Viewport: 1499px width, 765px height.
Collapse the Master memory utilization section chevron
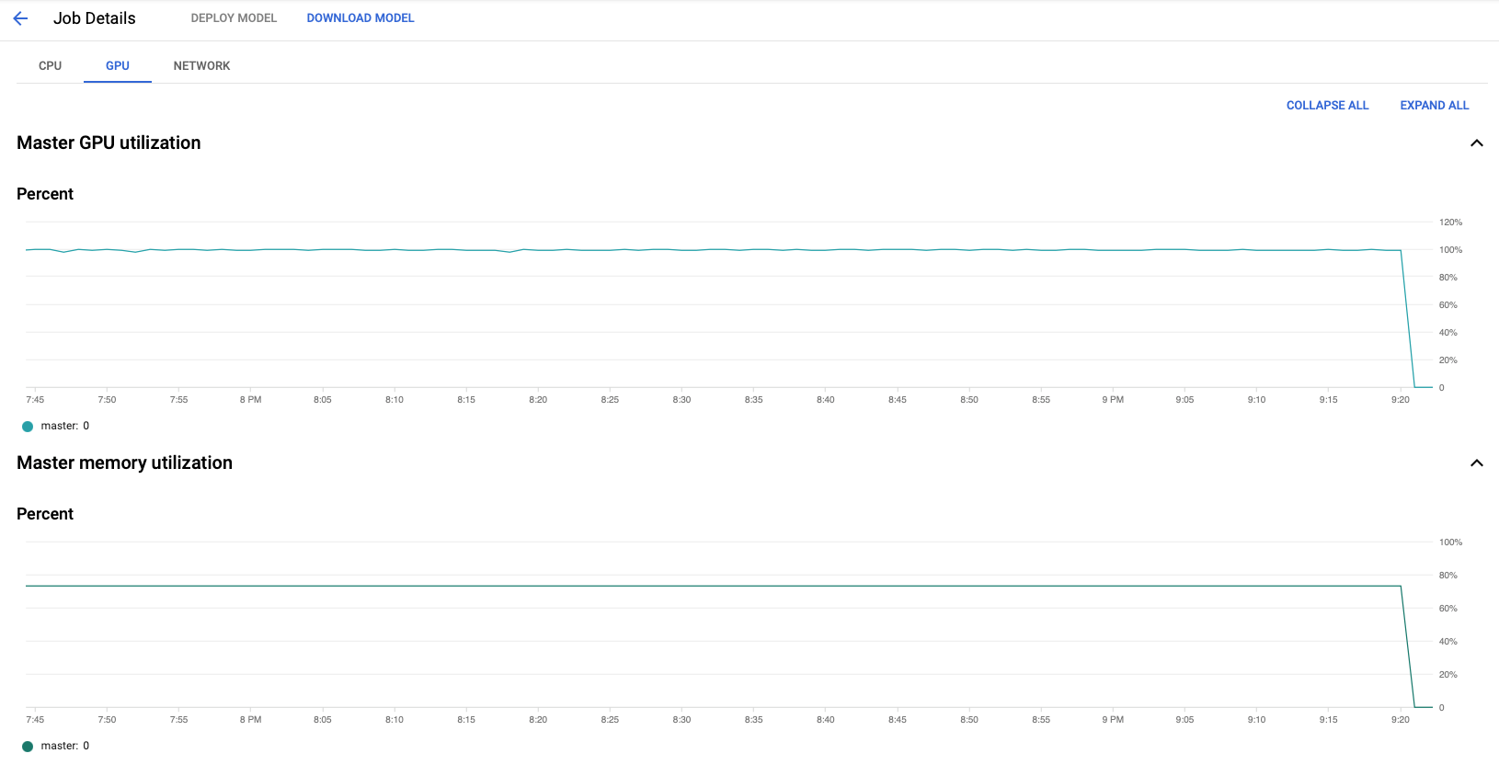coord(1477,462)
